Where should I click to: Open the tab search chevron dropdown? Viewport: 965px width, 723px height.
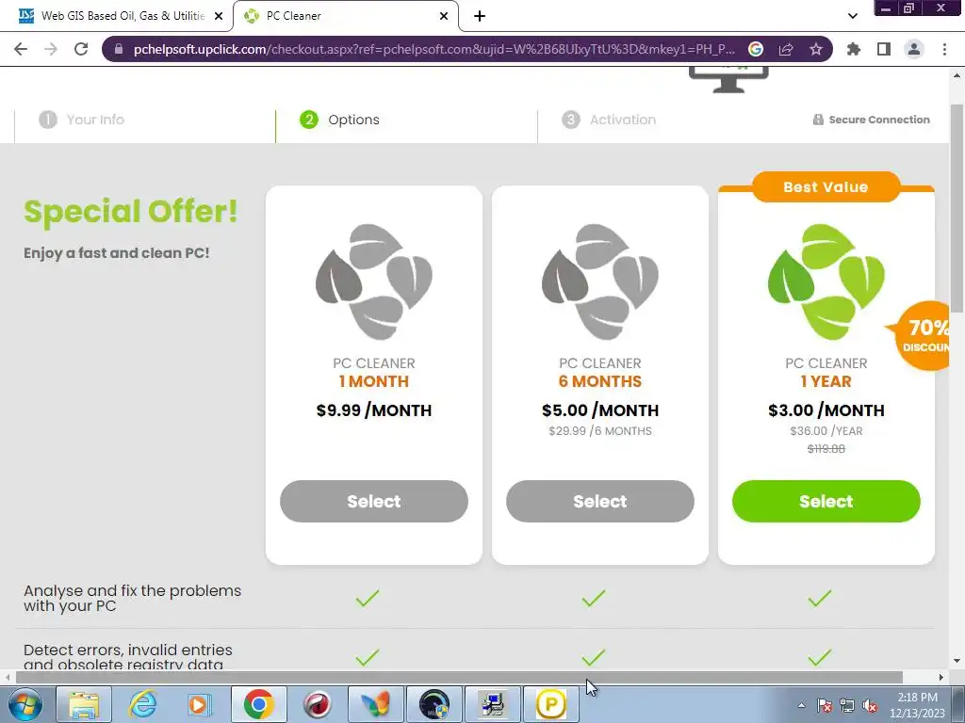click(852, 16)
